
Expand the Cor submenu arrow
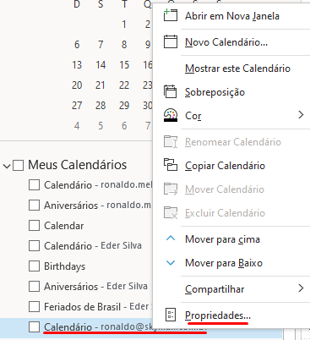[301, 115]
